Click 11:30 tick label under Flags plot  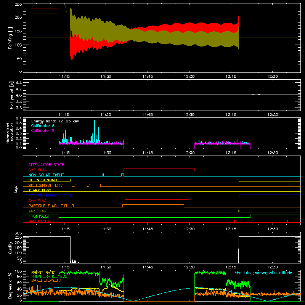coord(106,229)
